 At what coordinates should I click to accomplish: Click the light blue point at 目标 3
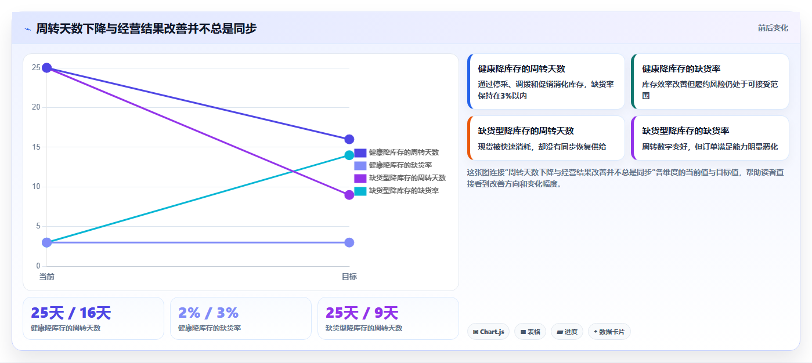349,242
